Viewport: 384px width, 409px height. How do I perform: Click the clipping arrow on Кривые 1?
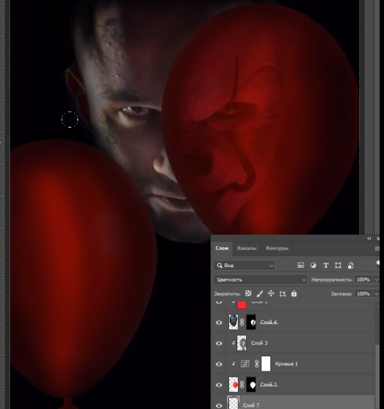[234, 364]
